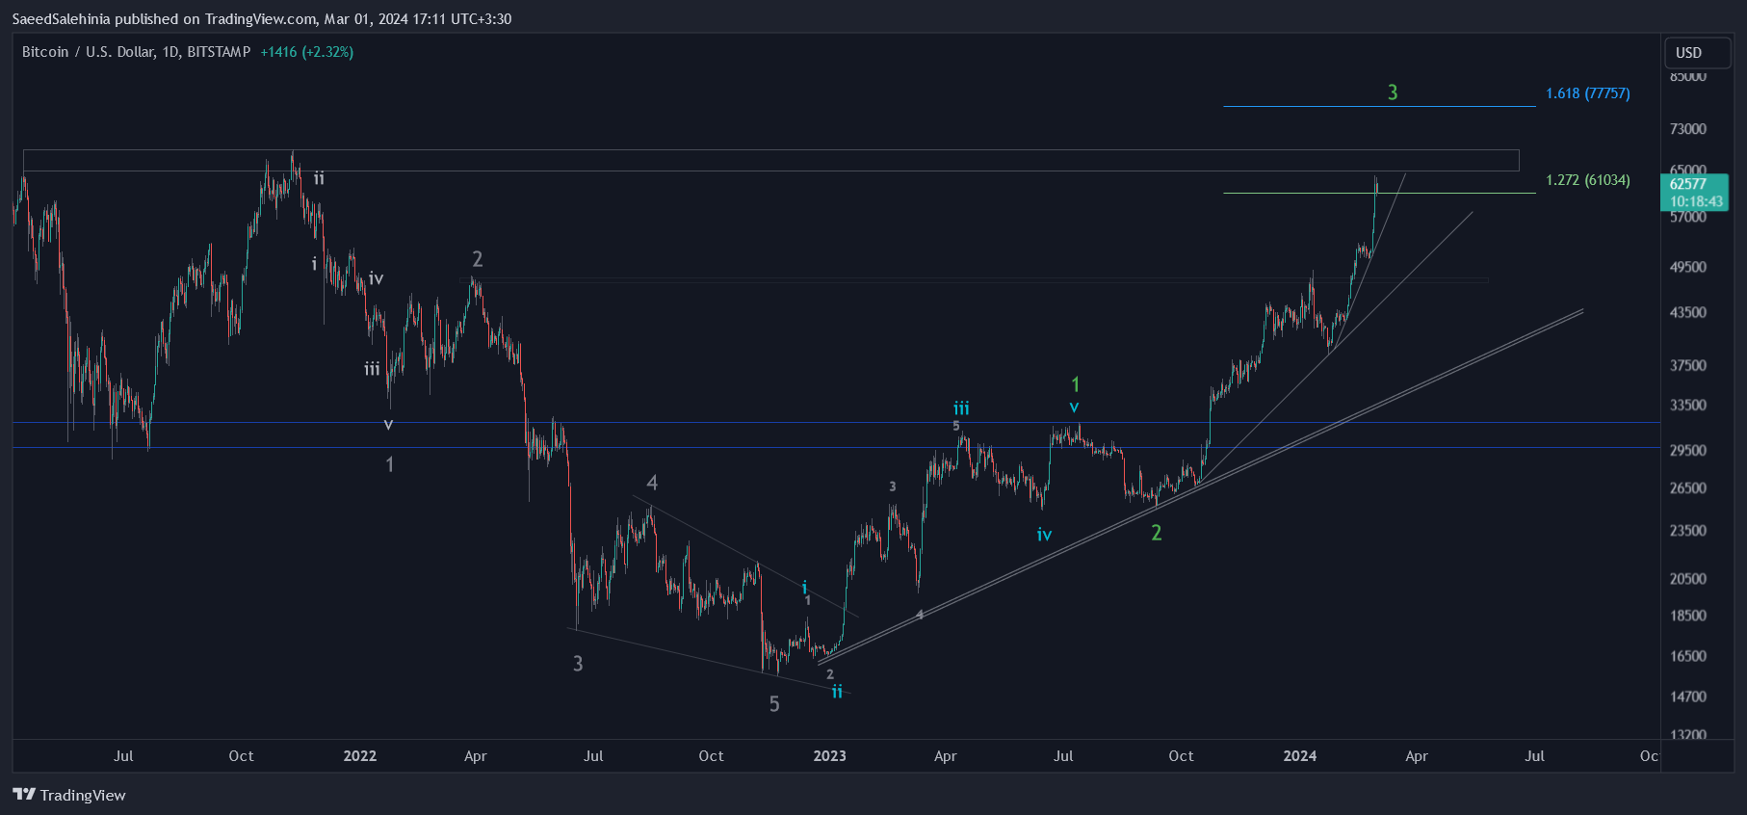Click the 2022 year label on the time axis

pyautogui.click(x=360, y=755)
